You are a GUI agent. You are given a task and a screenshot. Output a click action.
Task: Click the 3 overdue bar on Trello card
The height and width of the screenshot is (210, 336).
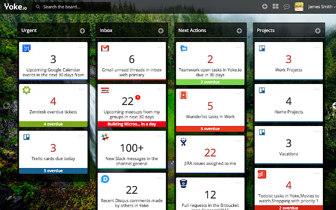click(53, 171)
